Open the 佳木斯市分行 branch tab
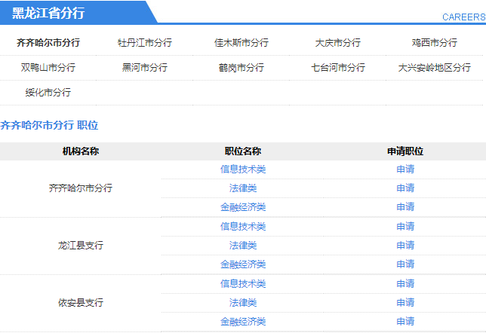 (241, 43)
